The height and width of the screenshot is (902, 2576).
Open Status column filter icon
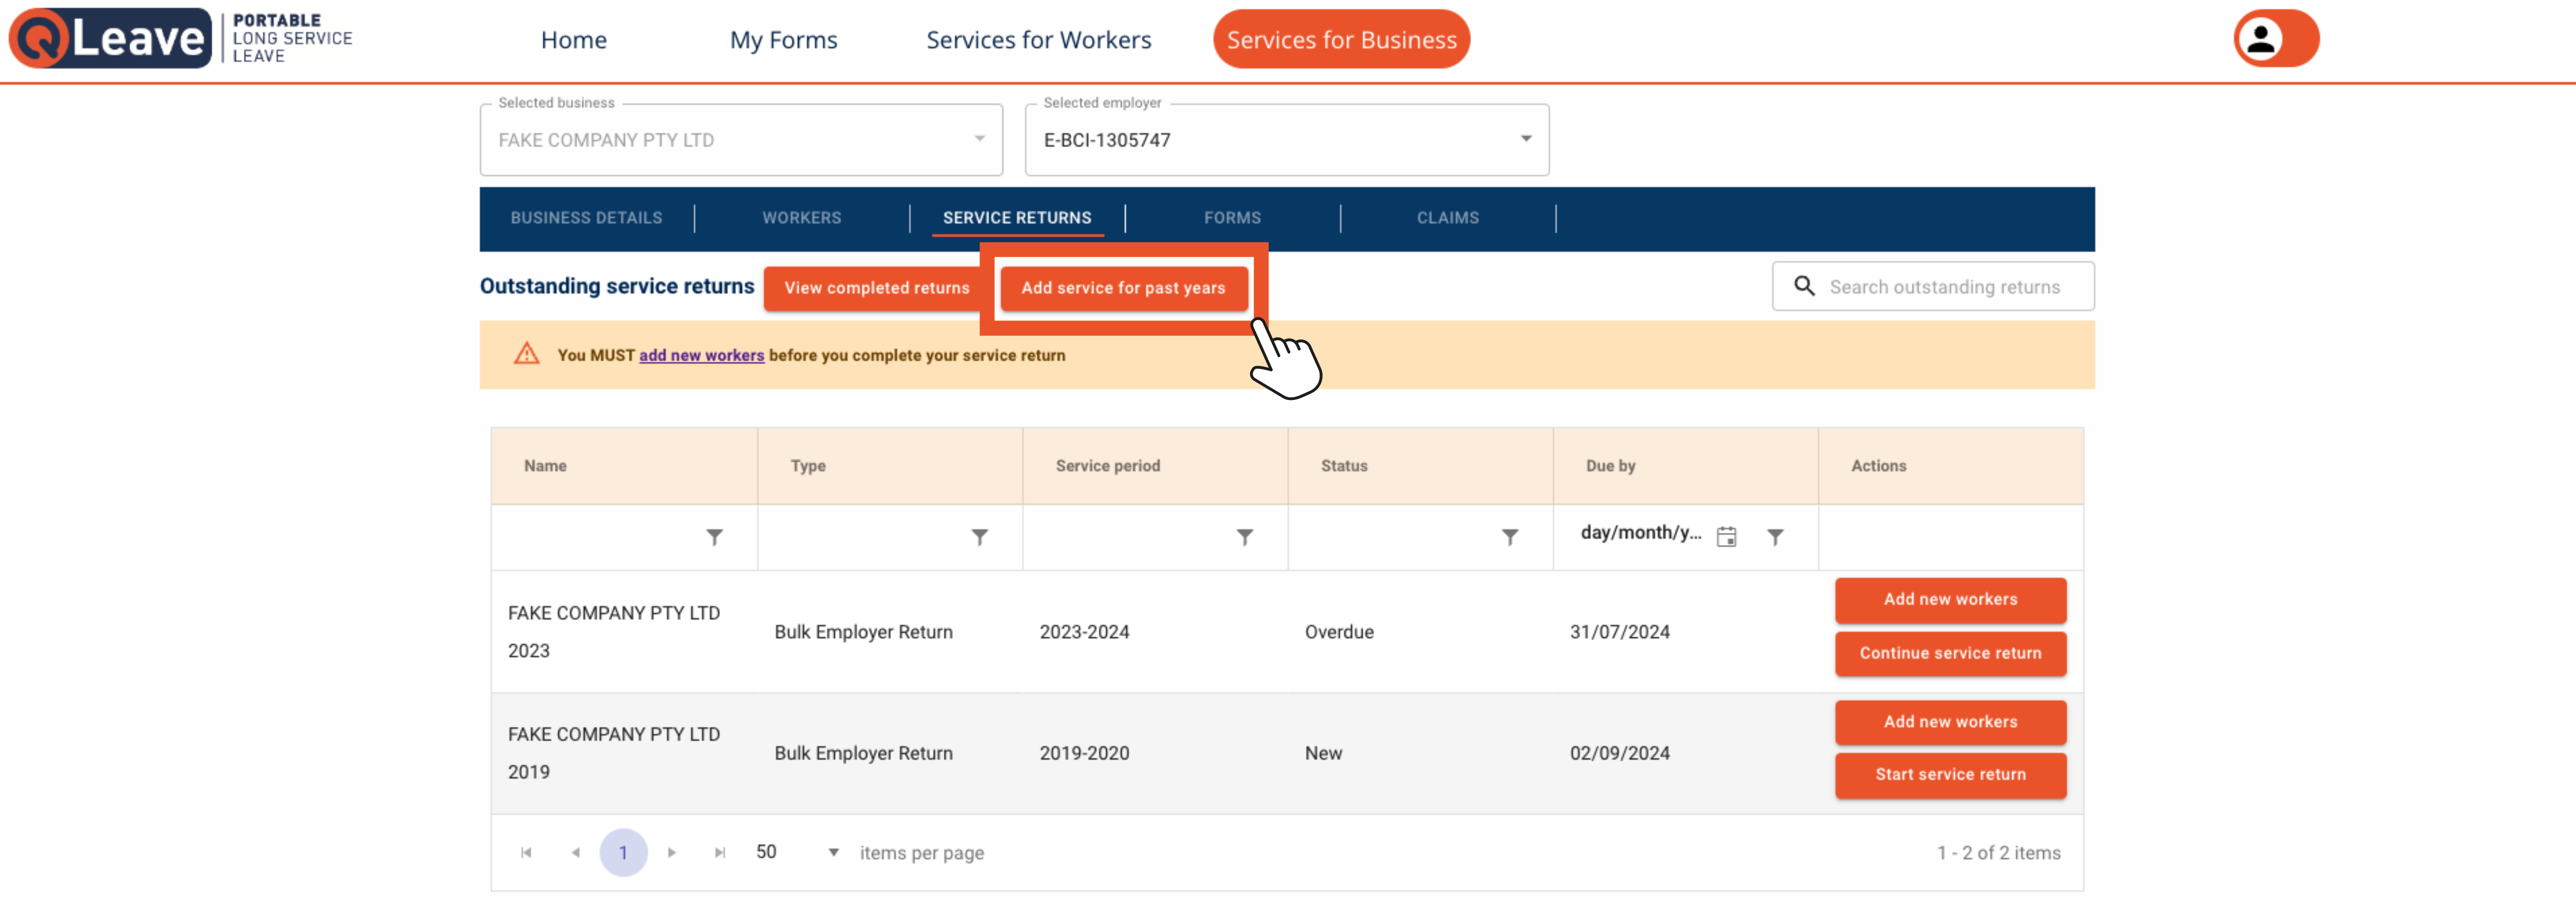[x=1509, y=537]
